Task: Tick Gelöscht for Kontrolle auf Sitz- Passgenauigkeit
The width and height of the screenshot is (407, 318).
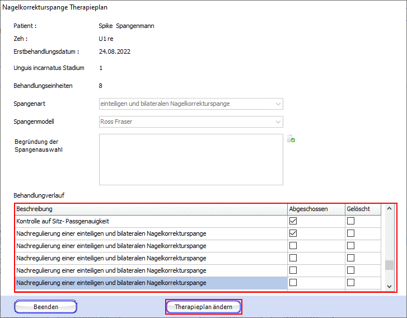Action: point(350,221)
